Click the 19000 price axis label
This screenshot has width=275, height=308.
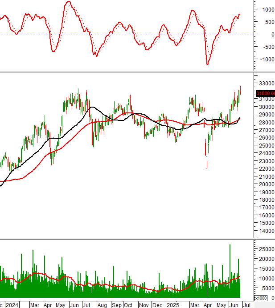point(267,192)
